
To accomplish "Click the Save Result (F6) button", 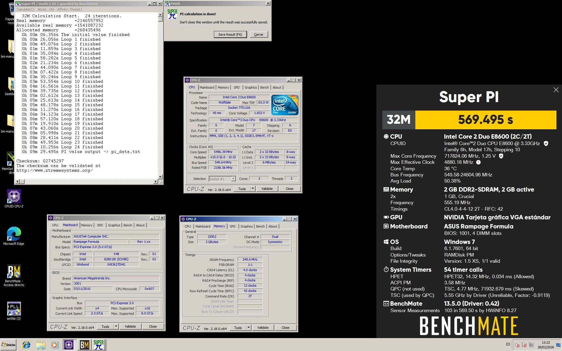I will click(230, 35).
